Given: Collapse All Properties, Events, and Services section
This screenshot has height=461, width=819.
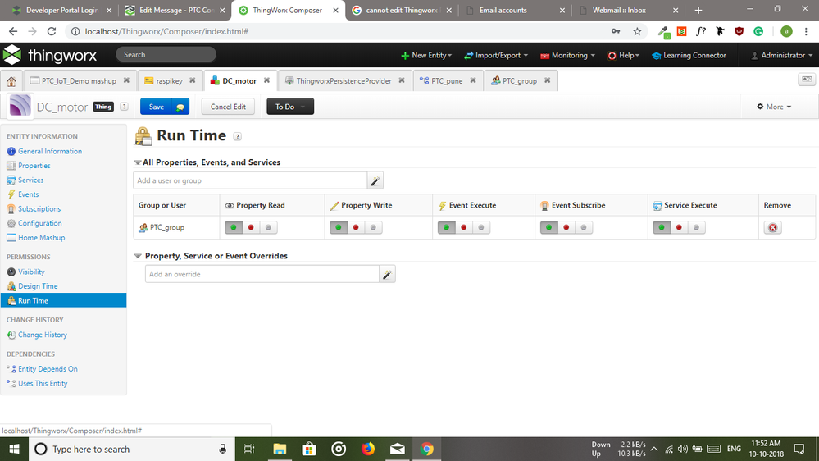Looking at the screenshot, I should [138, 162].
